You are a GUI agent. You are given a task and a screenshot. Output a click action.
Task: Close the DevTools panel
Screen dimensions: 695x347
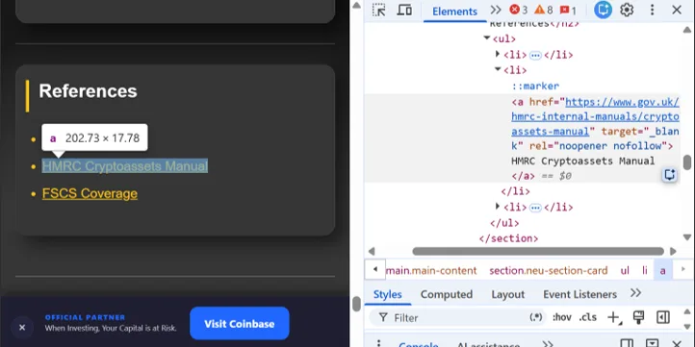click(677, 10)
